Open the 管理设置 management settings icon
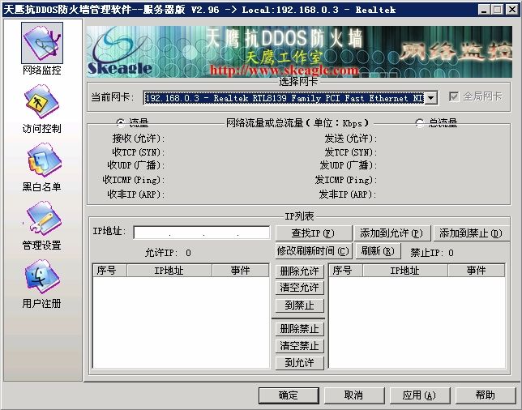Image resolution: width=522 pixels, height=410 pixels. tap(43, 218)
